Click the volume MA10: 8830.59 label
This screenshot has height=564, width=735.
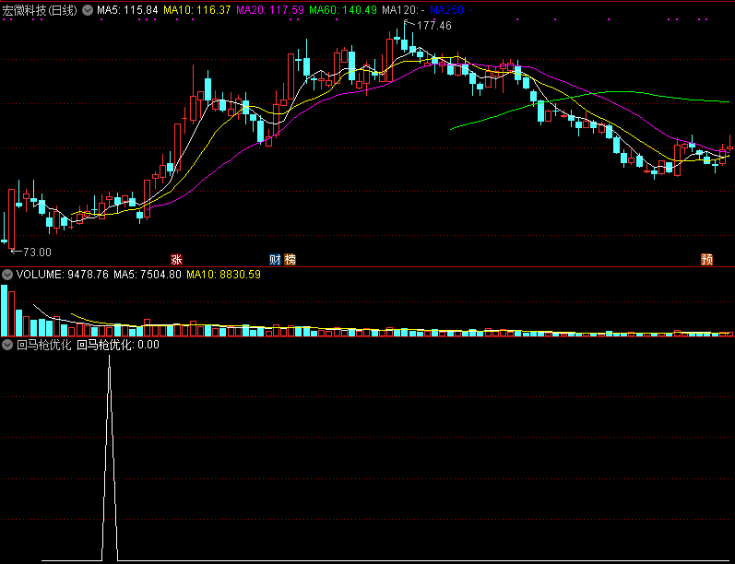coord(223,275)
